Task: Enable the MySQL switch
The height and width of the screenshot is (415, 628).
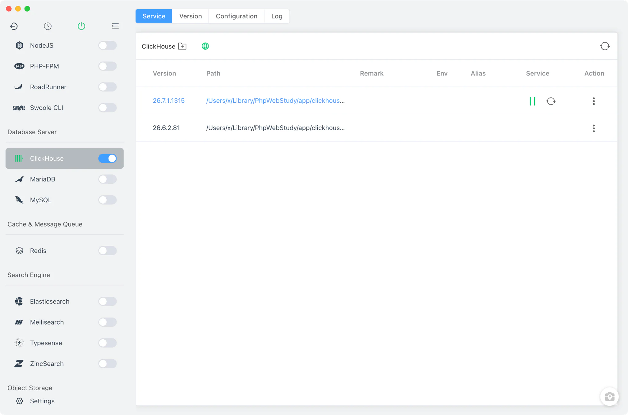Action: (x=107, y=200)
